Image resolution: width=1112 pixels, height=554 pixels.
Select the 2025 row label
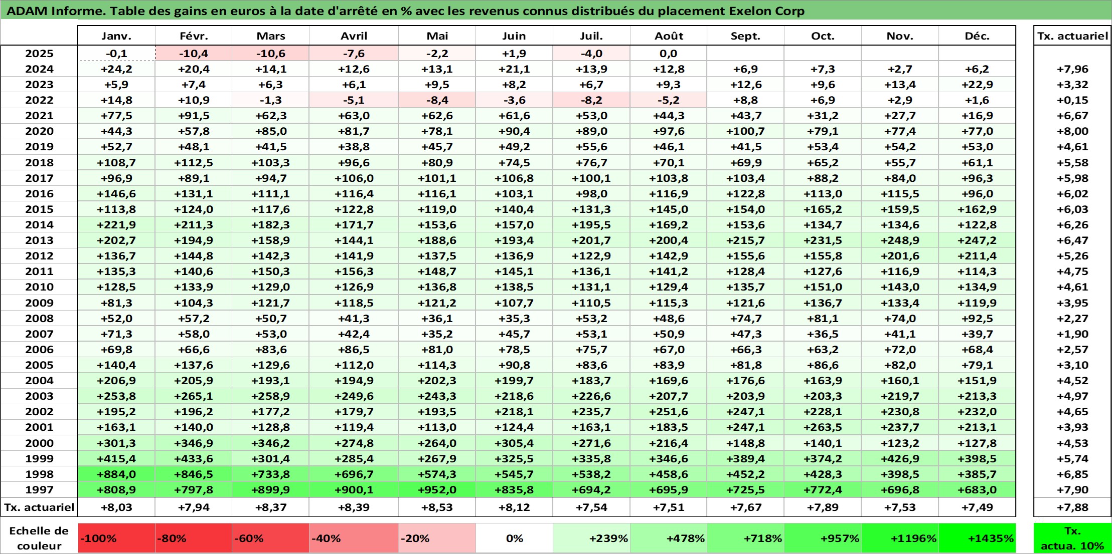click(39, 53)
